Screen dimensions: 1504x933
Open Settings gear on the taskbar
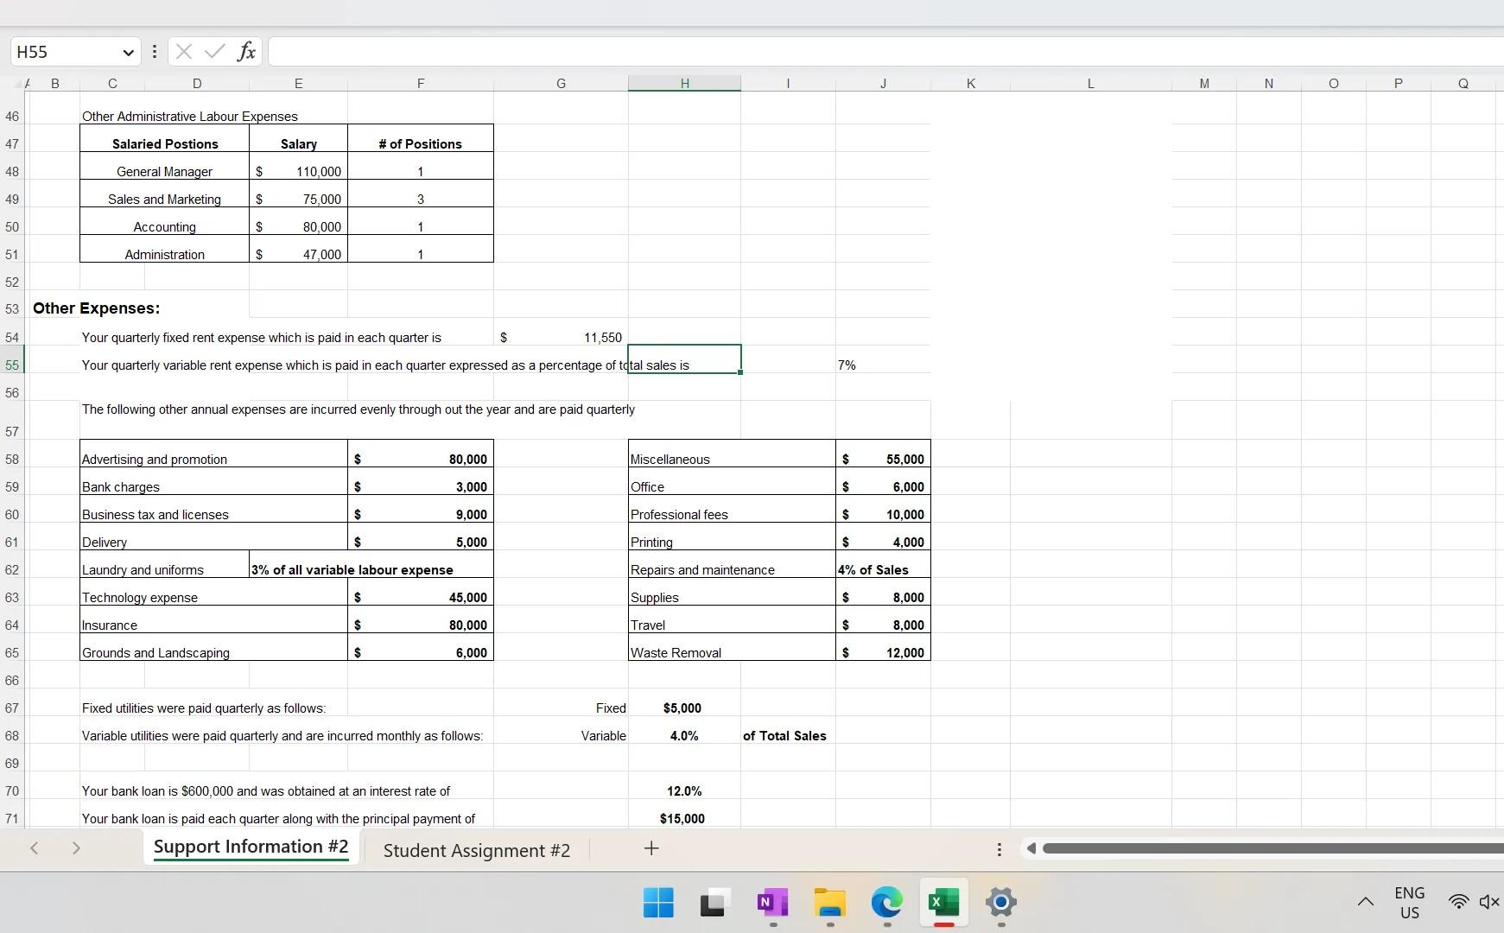(1000, 903)
